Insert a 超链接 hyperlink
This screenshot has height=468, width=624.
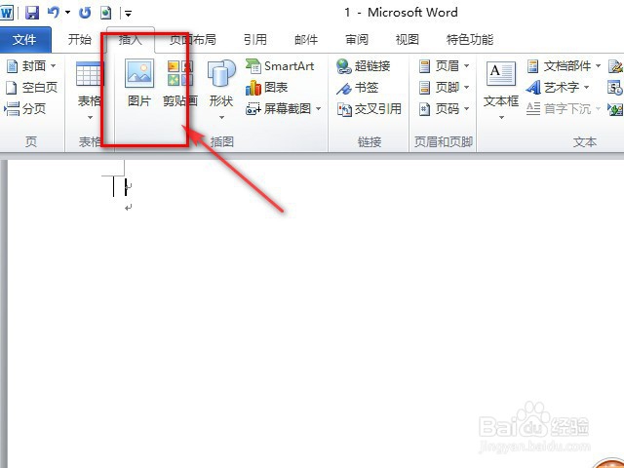(363, 66)
